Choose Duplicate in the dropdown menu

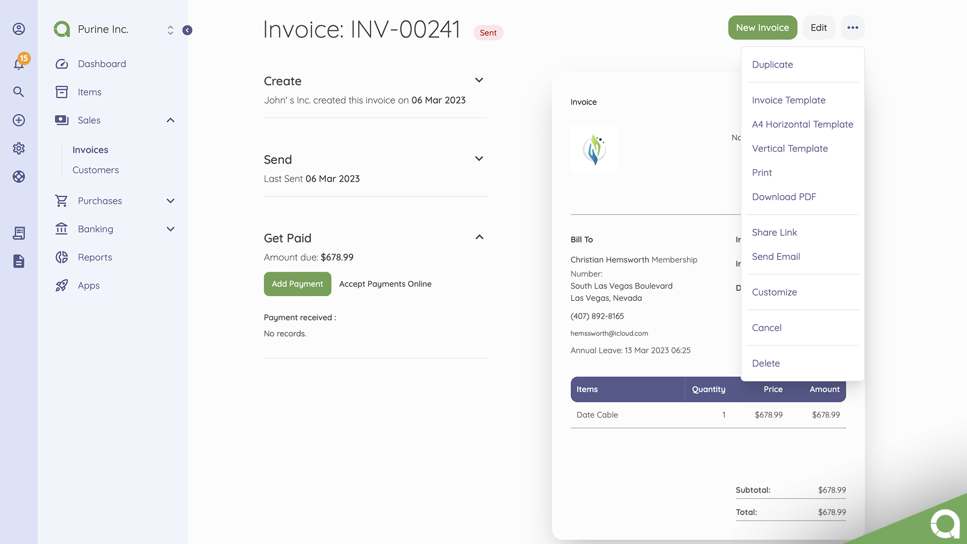pyautogui.click(x=772, y=64)
